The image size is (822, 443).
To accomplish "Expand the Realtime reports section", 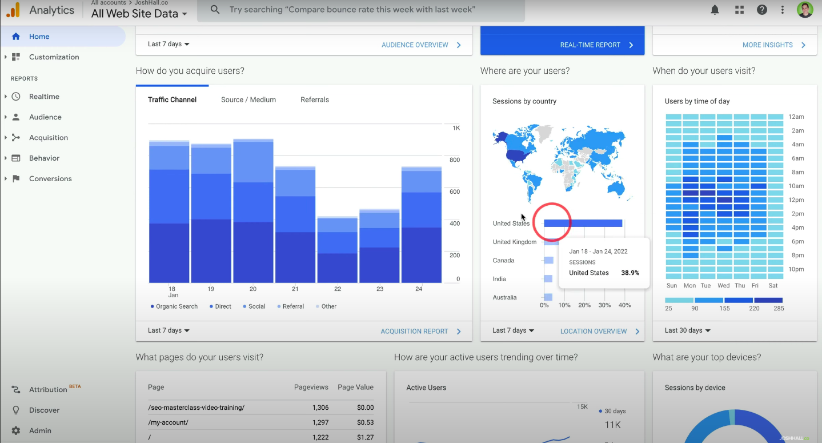I will click(x=44, y=97).
